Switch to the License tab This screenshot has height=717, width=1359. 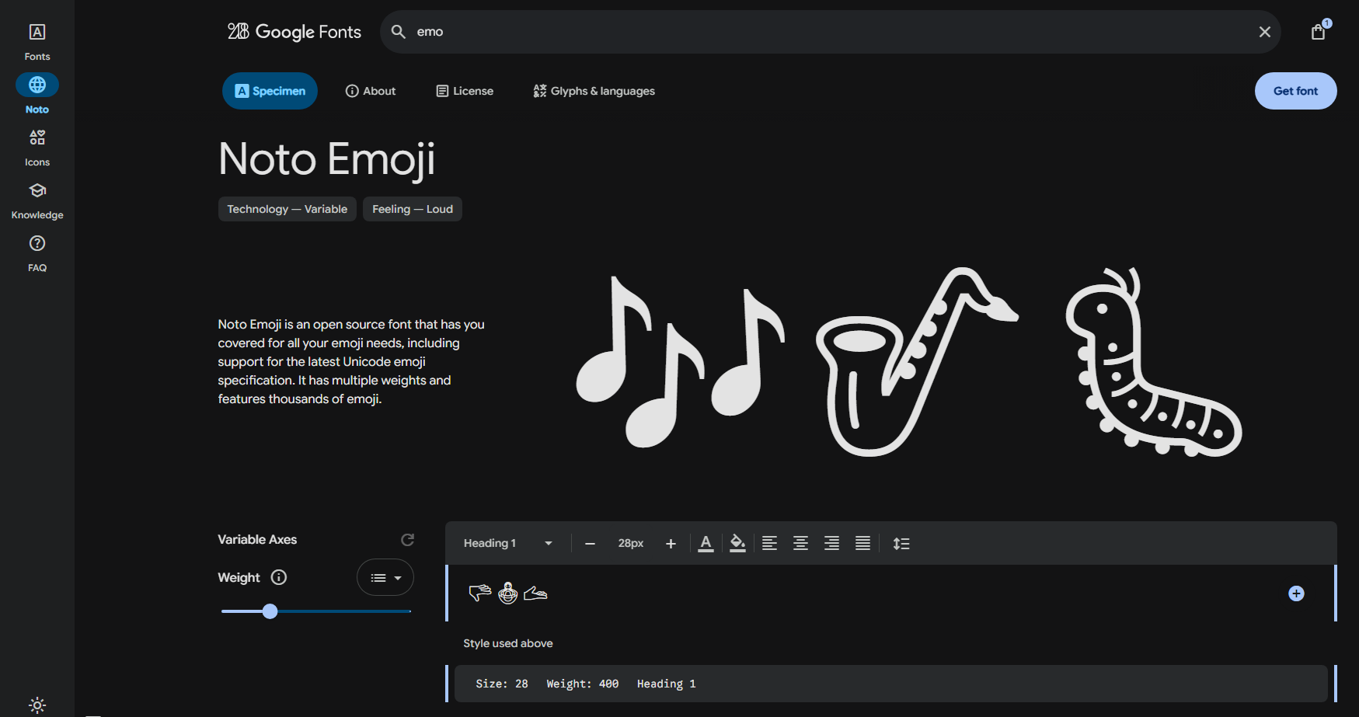(x=465, y=91)
